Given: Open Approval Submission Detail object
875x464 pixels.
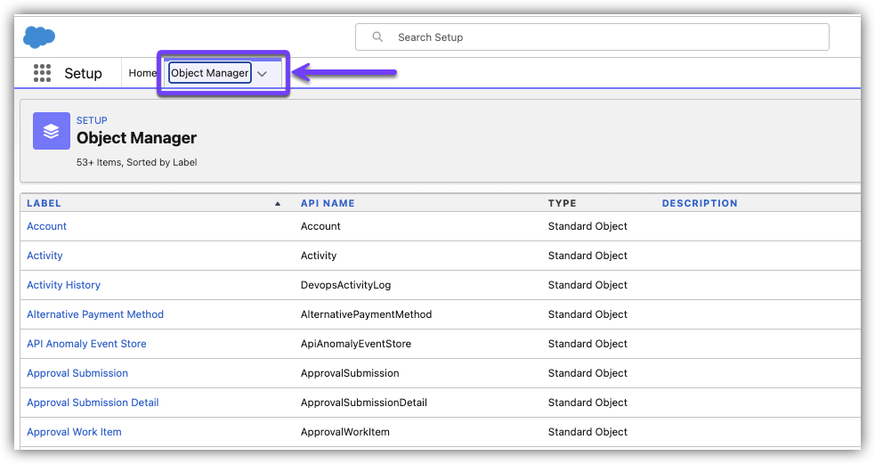Looking at the screenshot, I should (93, 403).
